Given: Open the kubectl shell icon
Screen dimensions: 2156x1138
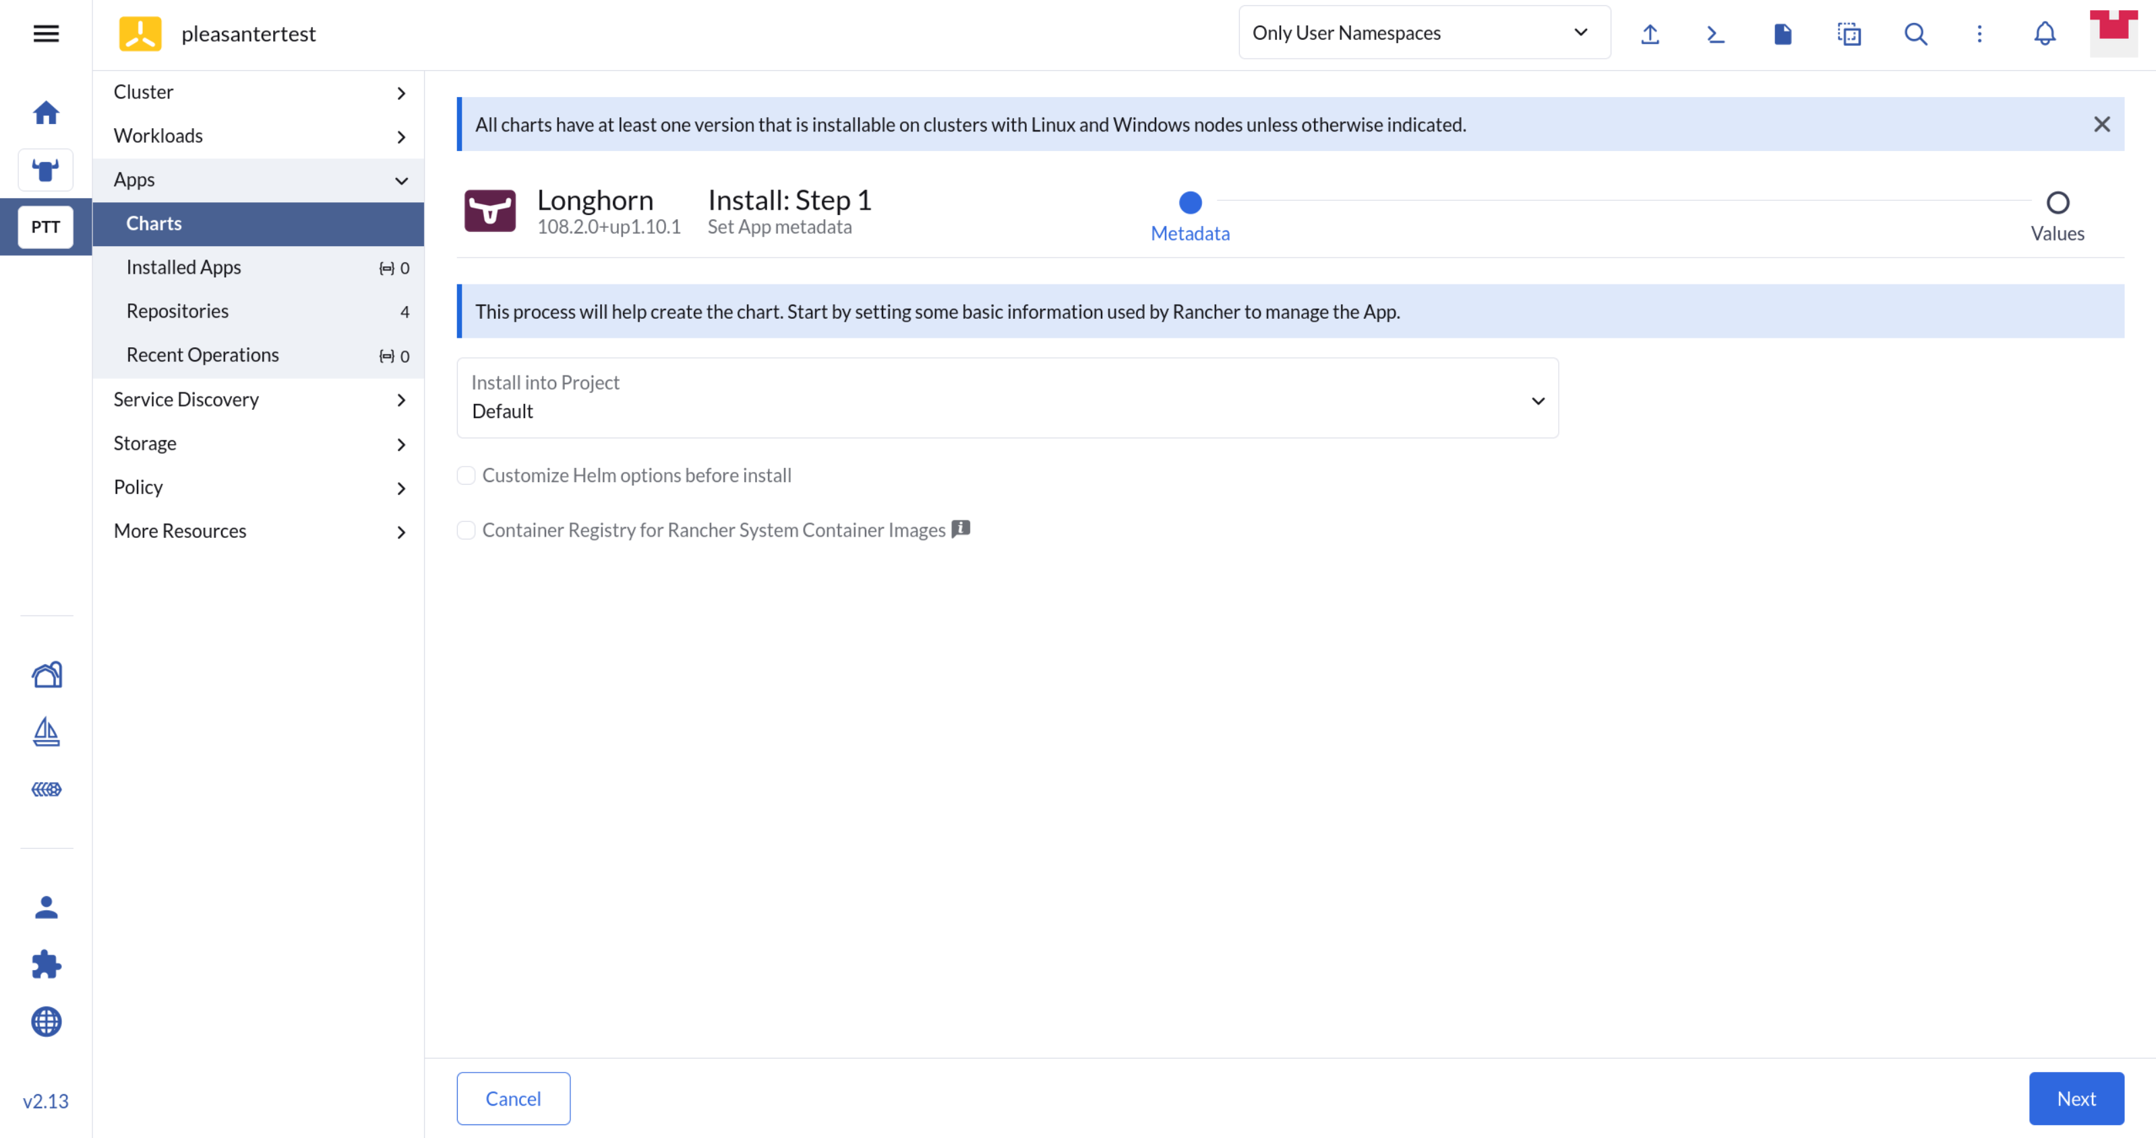Looking at the screenshot, I should pos(1716,34).
